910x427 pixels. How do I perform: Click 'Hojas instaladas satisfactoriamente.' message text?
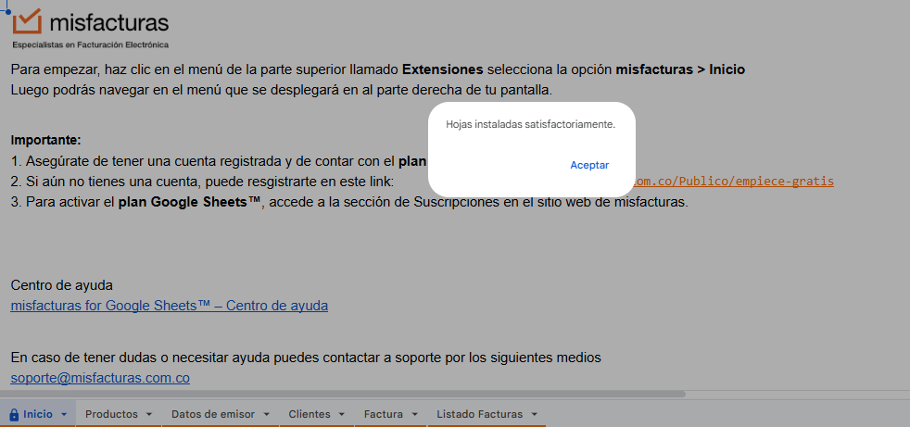click(530, 124)
